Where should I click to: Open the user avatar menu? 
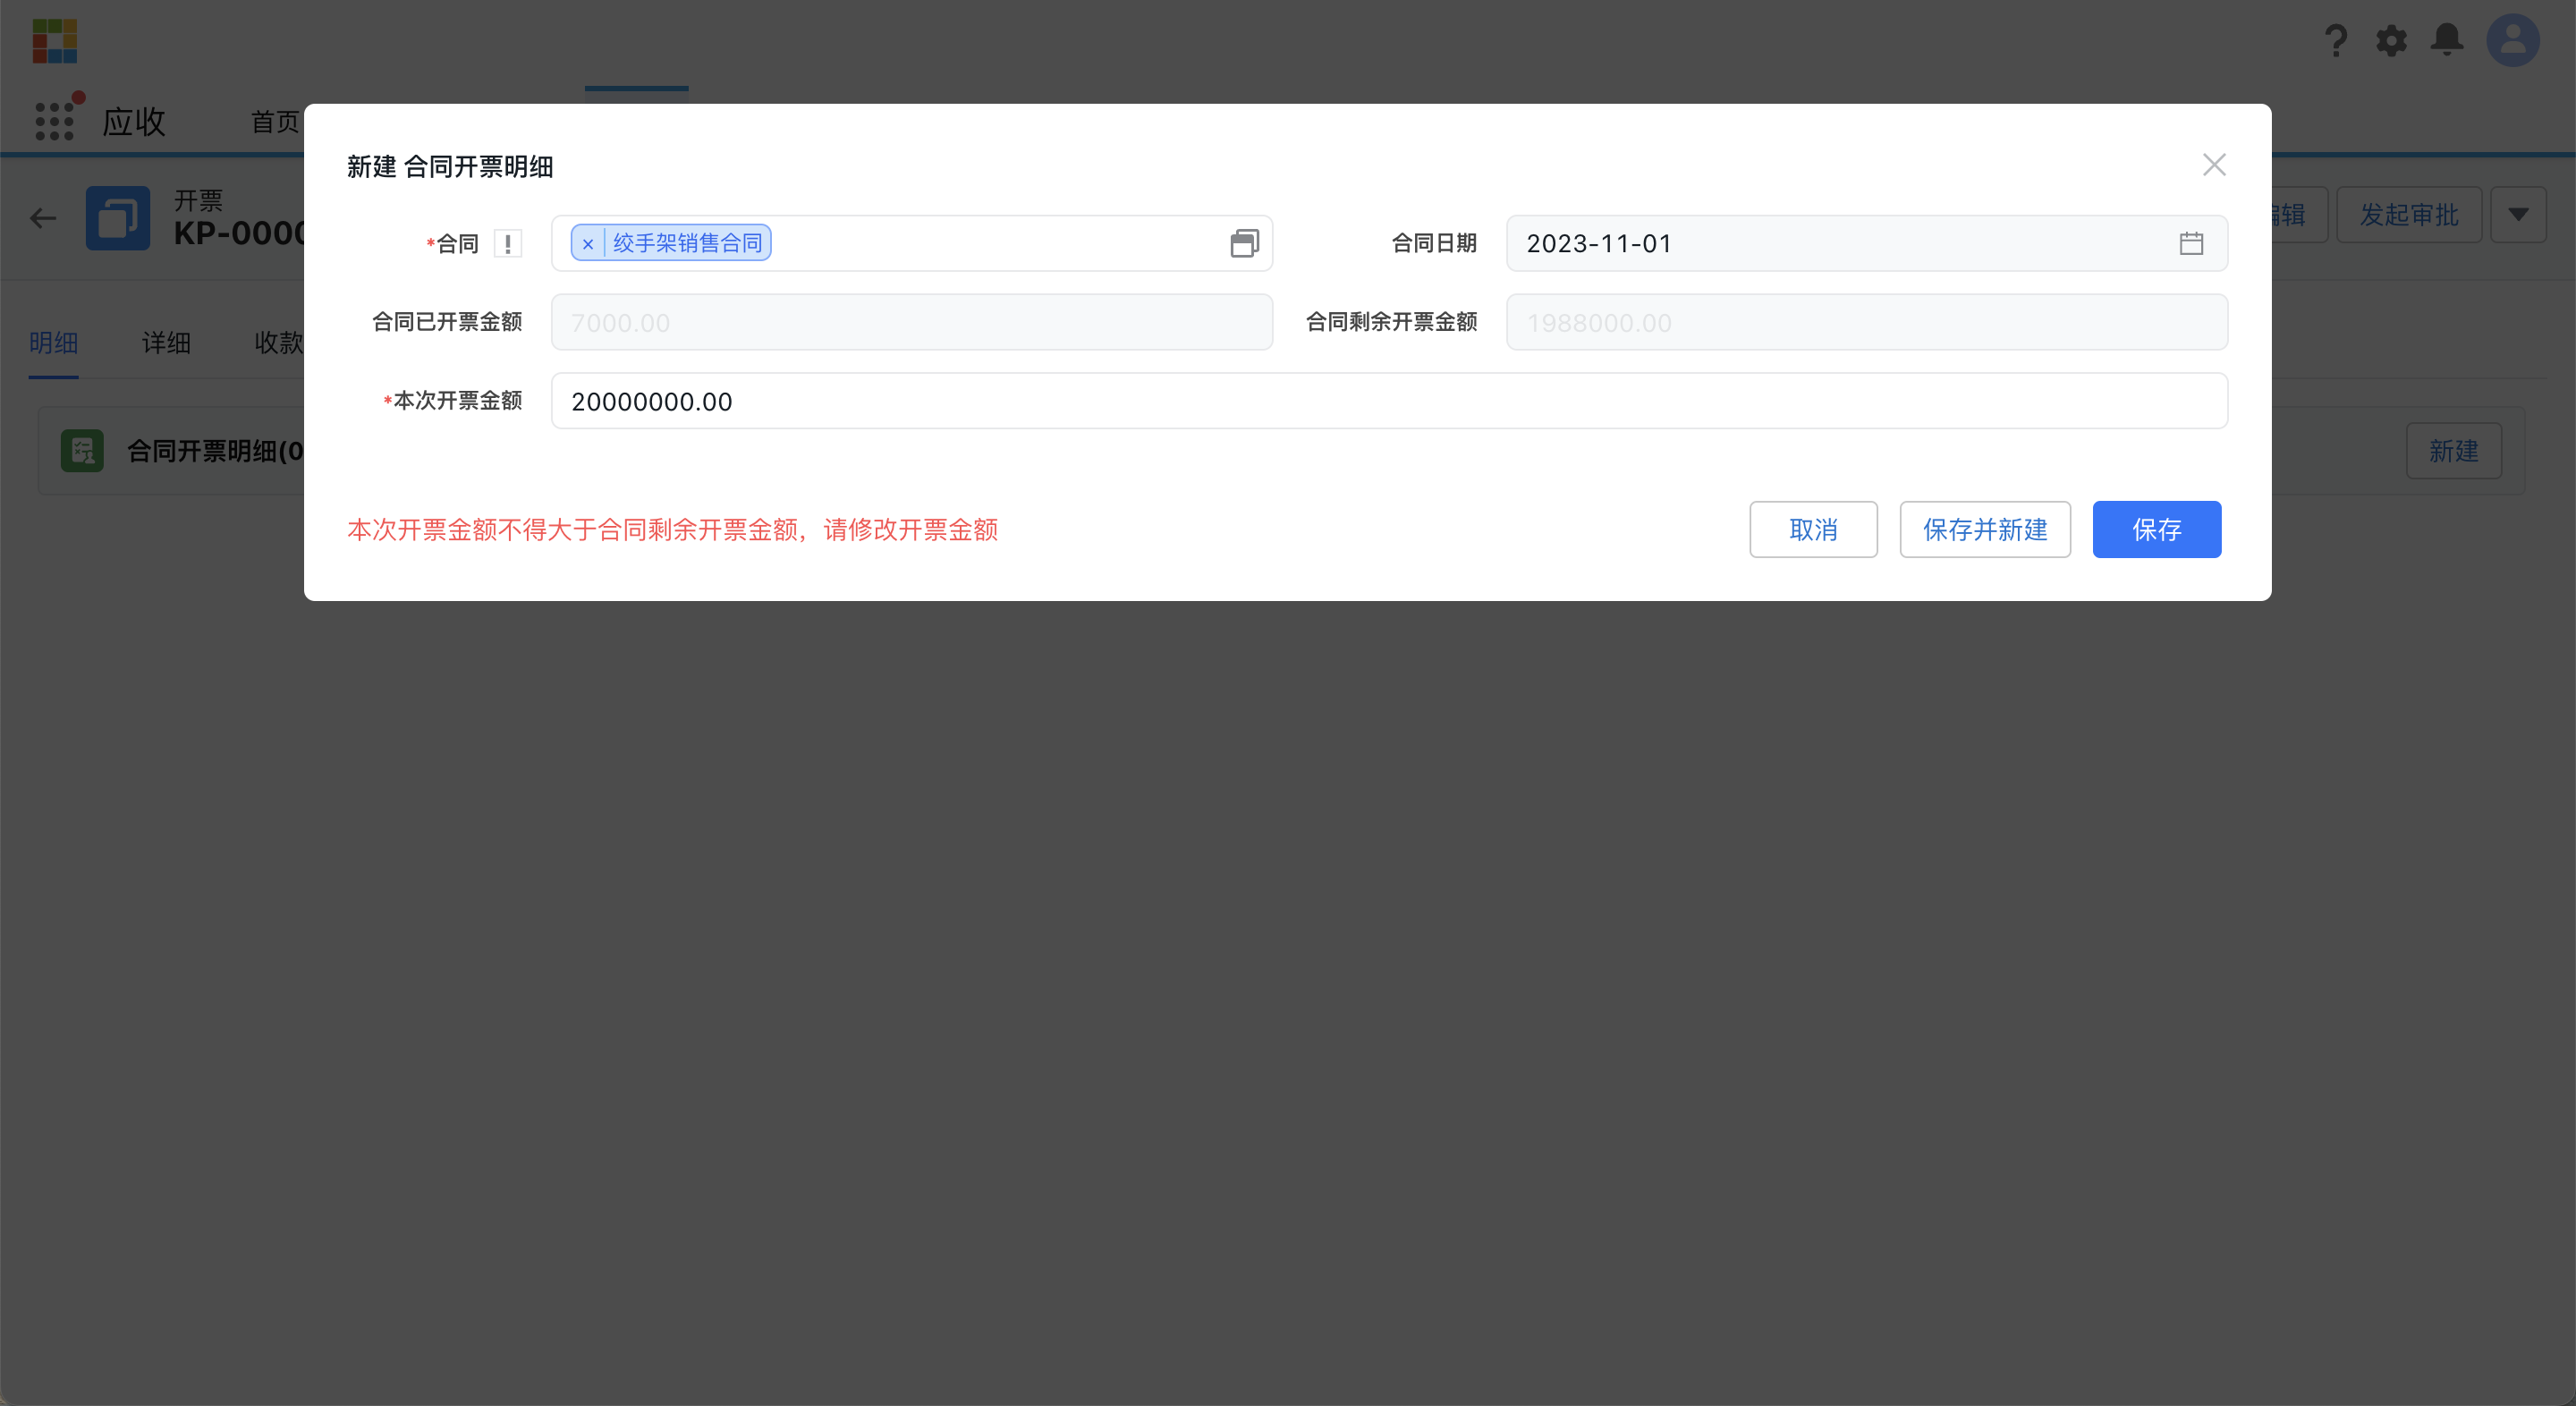[2513, 40]
